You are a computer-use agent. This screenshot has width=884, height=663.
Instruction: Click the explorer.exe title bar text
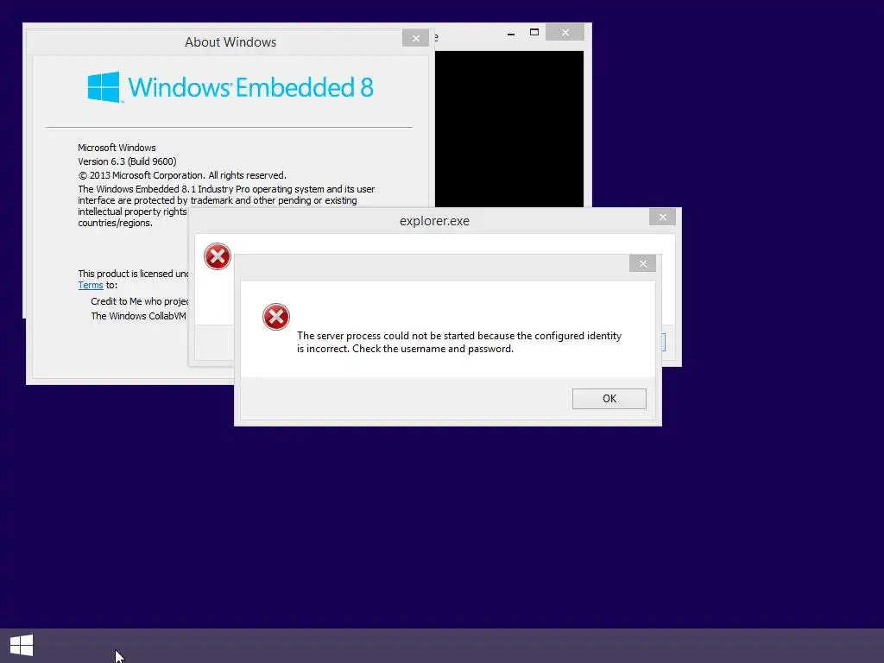pyautogui.click(x=434, y=221)
